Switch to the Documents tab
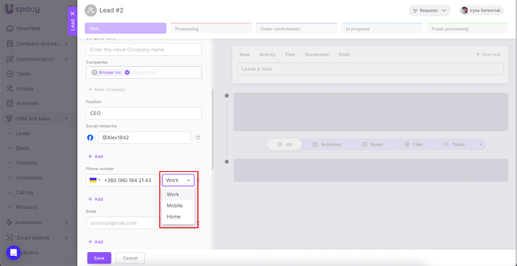Screen dimensions: 517x266 tap(317, 54)
